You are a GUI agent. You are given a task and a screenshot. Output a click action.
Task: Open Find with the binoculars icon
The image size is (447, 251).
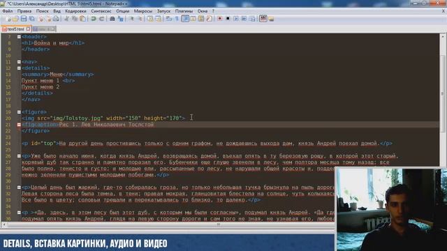112,19
